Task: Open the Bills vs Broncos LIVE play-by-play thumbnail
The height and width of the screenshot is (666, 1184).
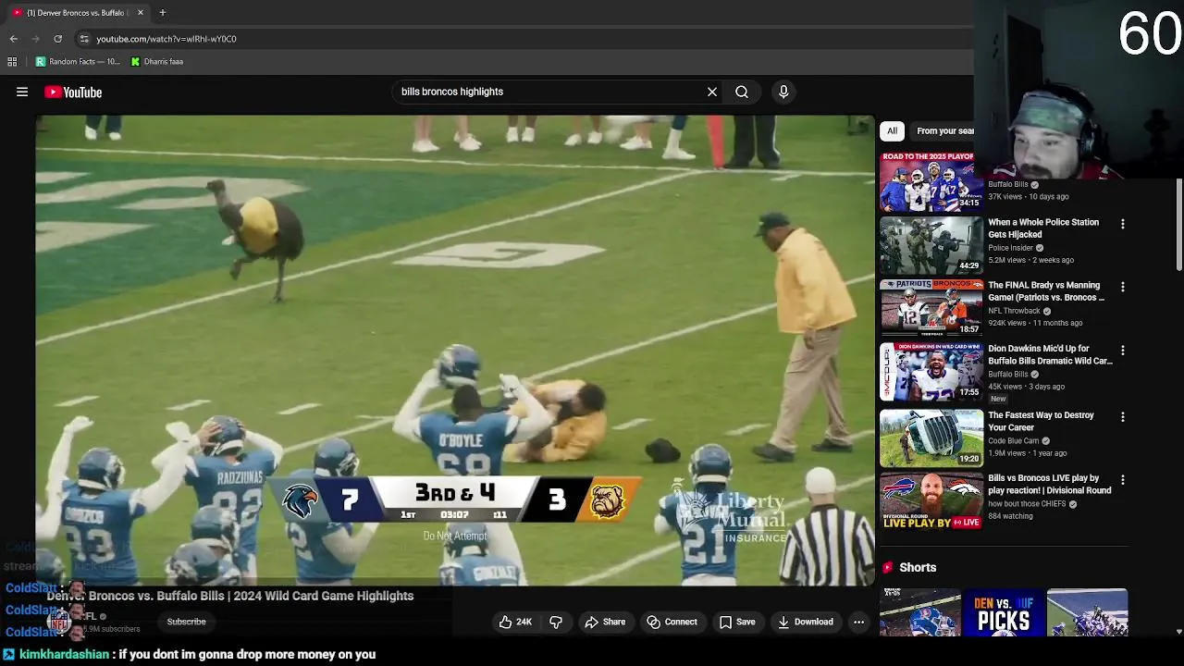Action: tap(931, 501)
